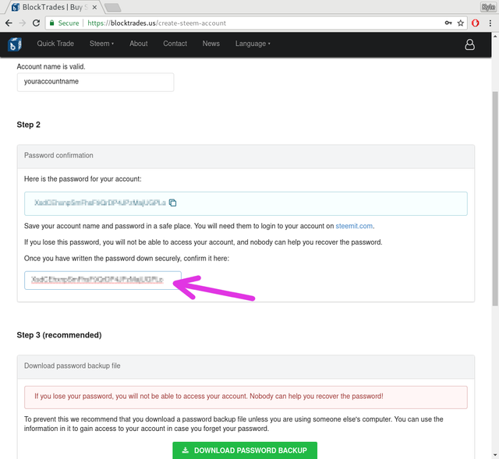
Task: Open Chrome's three-dot menu
Action: [x=490, y=23]
